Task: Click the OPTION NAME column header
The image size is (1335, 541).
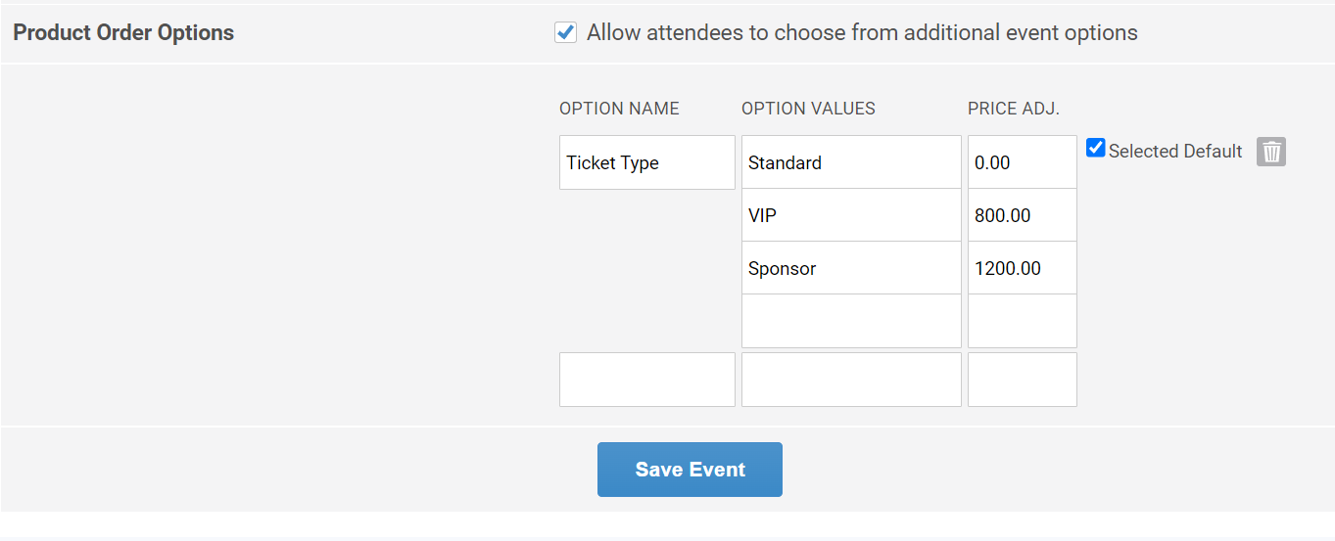Action: (619, 109)
